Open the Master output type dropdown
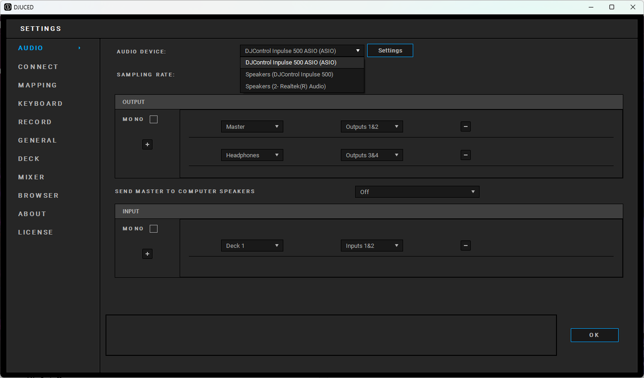 pos(252,127)
